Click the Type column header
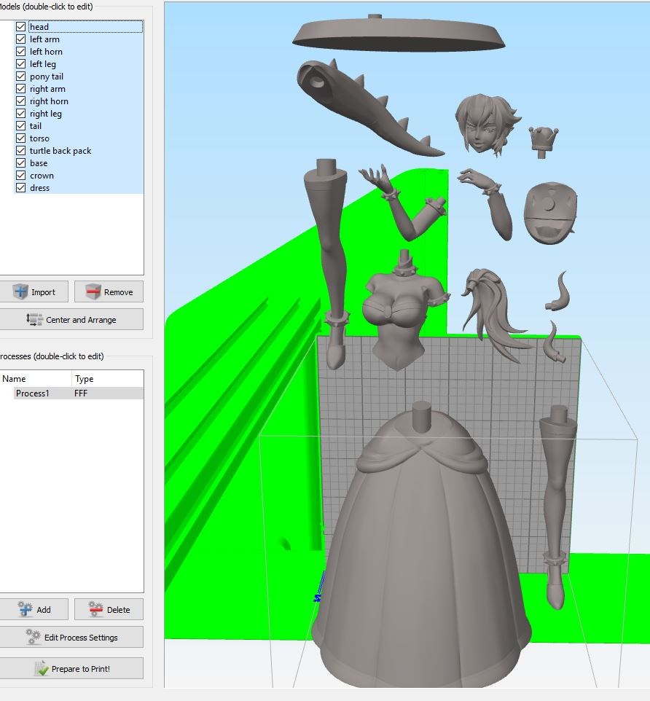This screenshot has width=650, height=701. (x=84, y=379)
